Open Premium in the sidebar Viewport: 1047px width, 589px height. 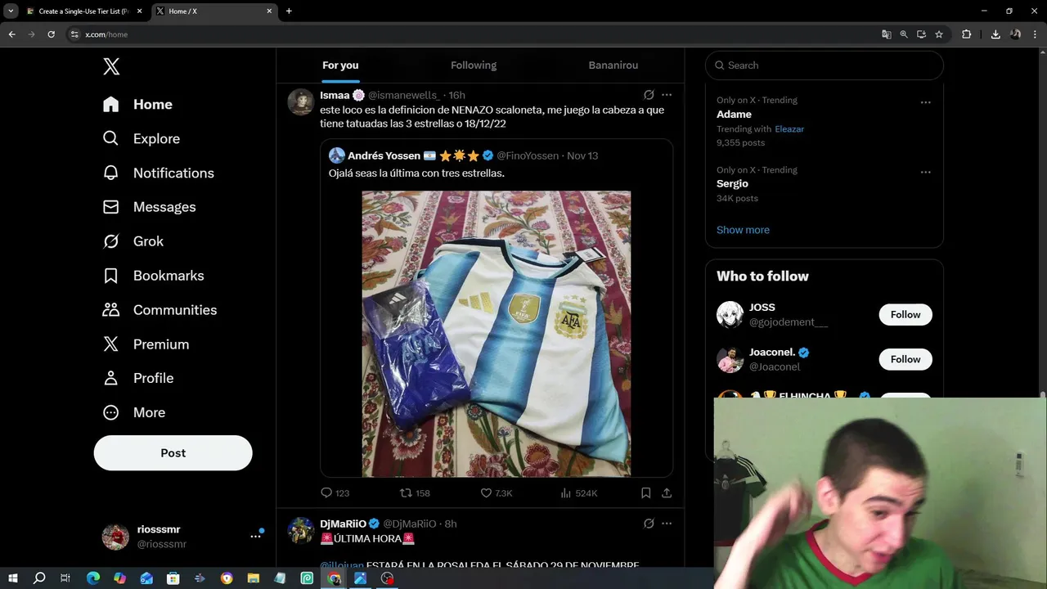click(146, 344)
